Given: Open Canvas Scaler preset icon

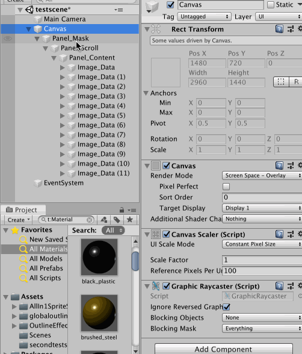Looking at the screenshot, I should tap(291, 234).
